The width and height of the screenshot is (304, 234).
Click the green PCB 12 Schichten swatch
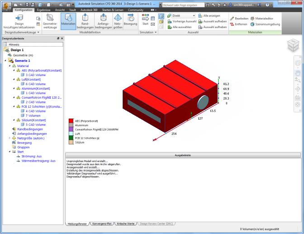coord(71,138)
